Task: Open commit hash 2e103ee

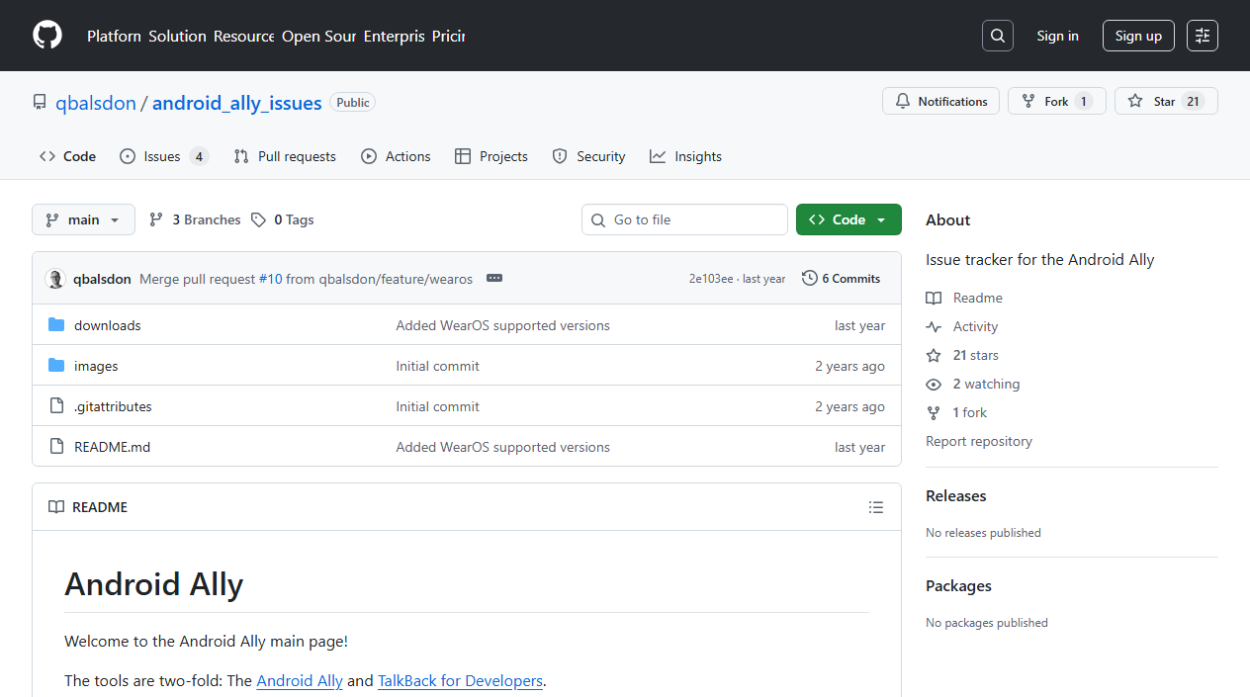Action: 711,279
